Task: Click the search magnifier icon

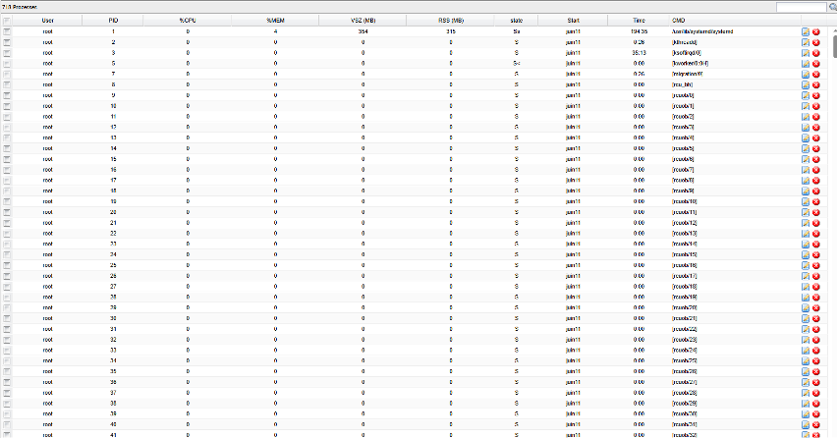Action: tap(832, 7)
